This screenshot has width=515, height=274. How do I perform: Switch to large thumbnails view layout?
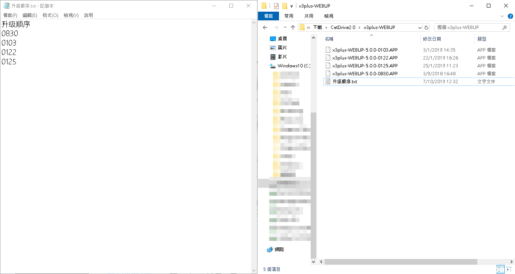(x=509, y=269)
